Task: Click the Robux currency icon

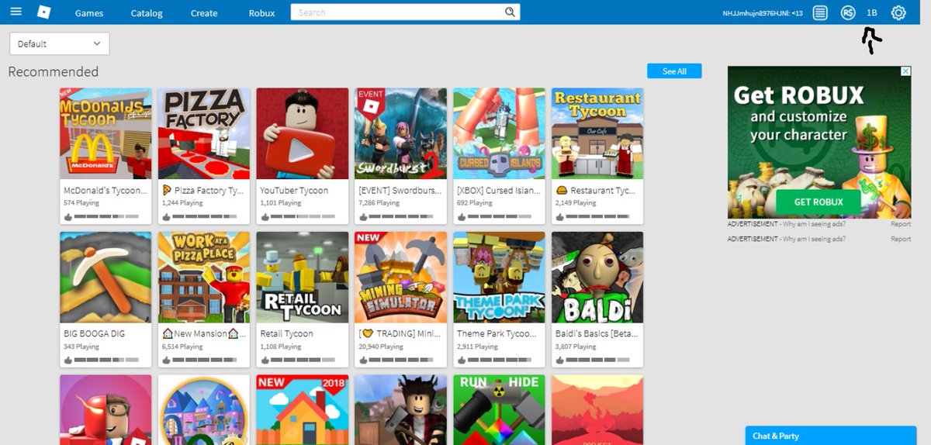Action: 848,12
